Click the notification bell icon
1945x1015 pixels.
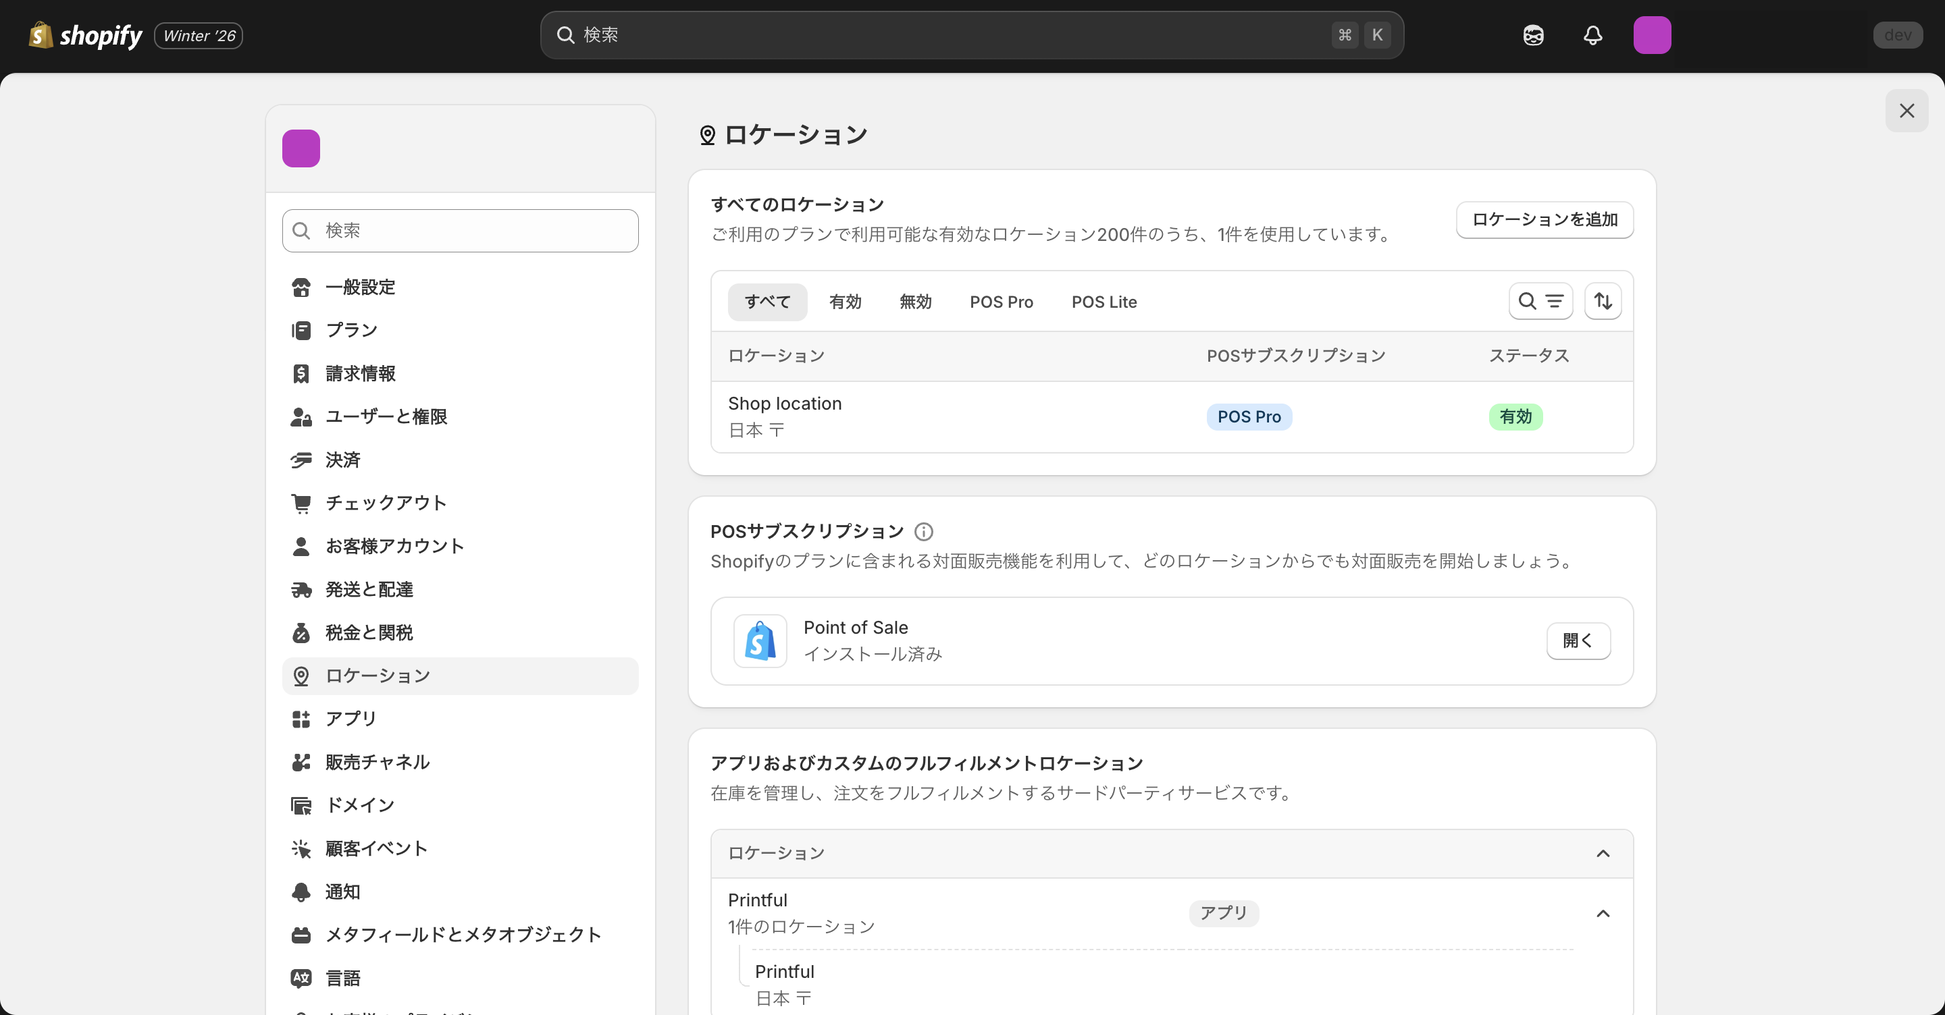pyautogui.click(x=1593, y=34)
